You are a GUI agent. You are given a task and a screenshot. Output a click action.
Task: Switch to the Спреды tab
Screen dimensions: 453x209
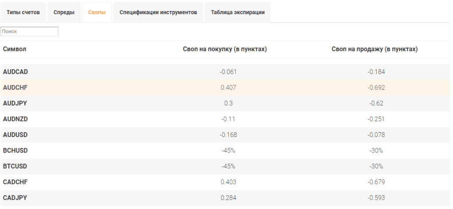click(64, 12)
